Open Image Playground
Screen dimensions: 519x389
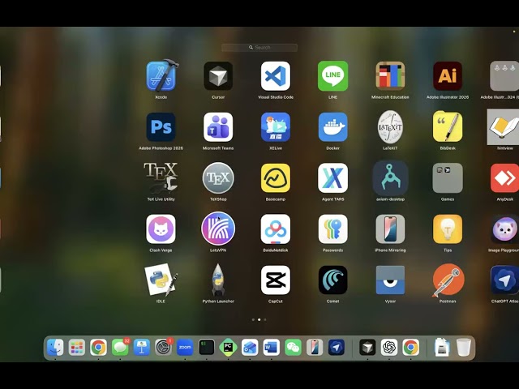click(504, 229)
